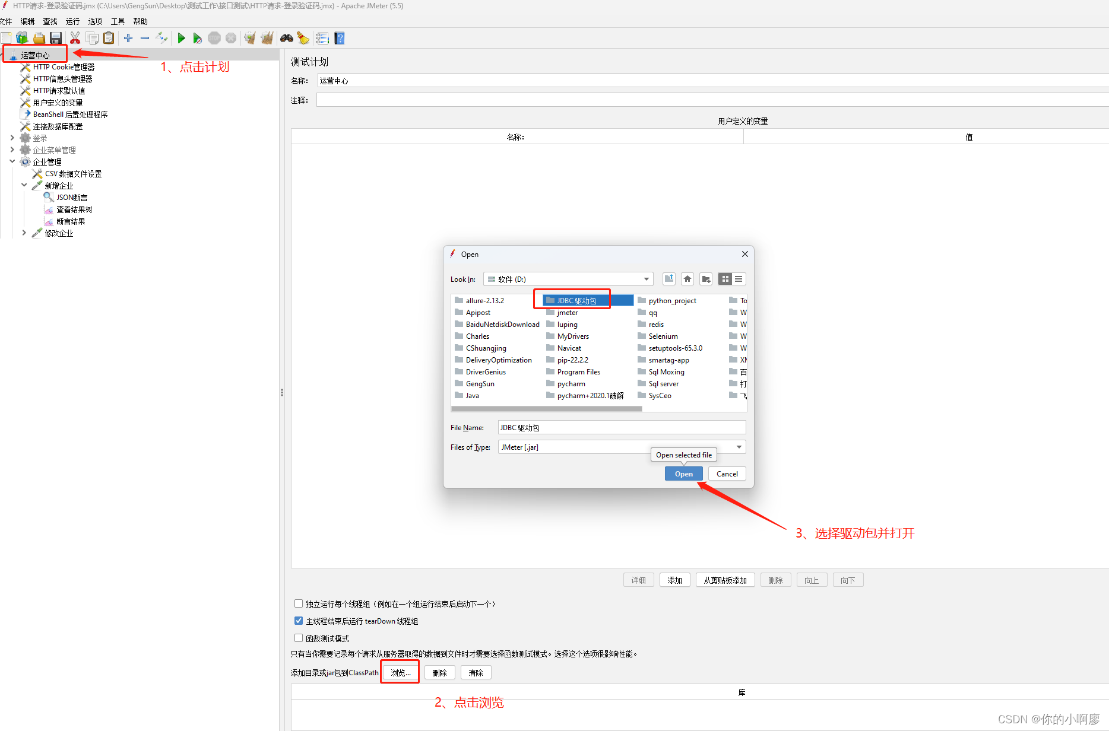This screenshot has width=1109, height=731.
Task: Click Cancel in the Open dialog
Action: point(727,473)
